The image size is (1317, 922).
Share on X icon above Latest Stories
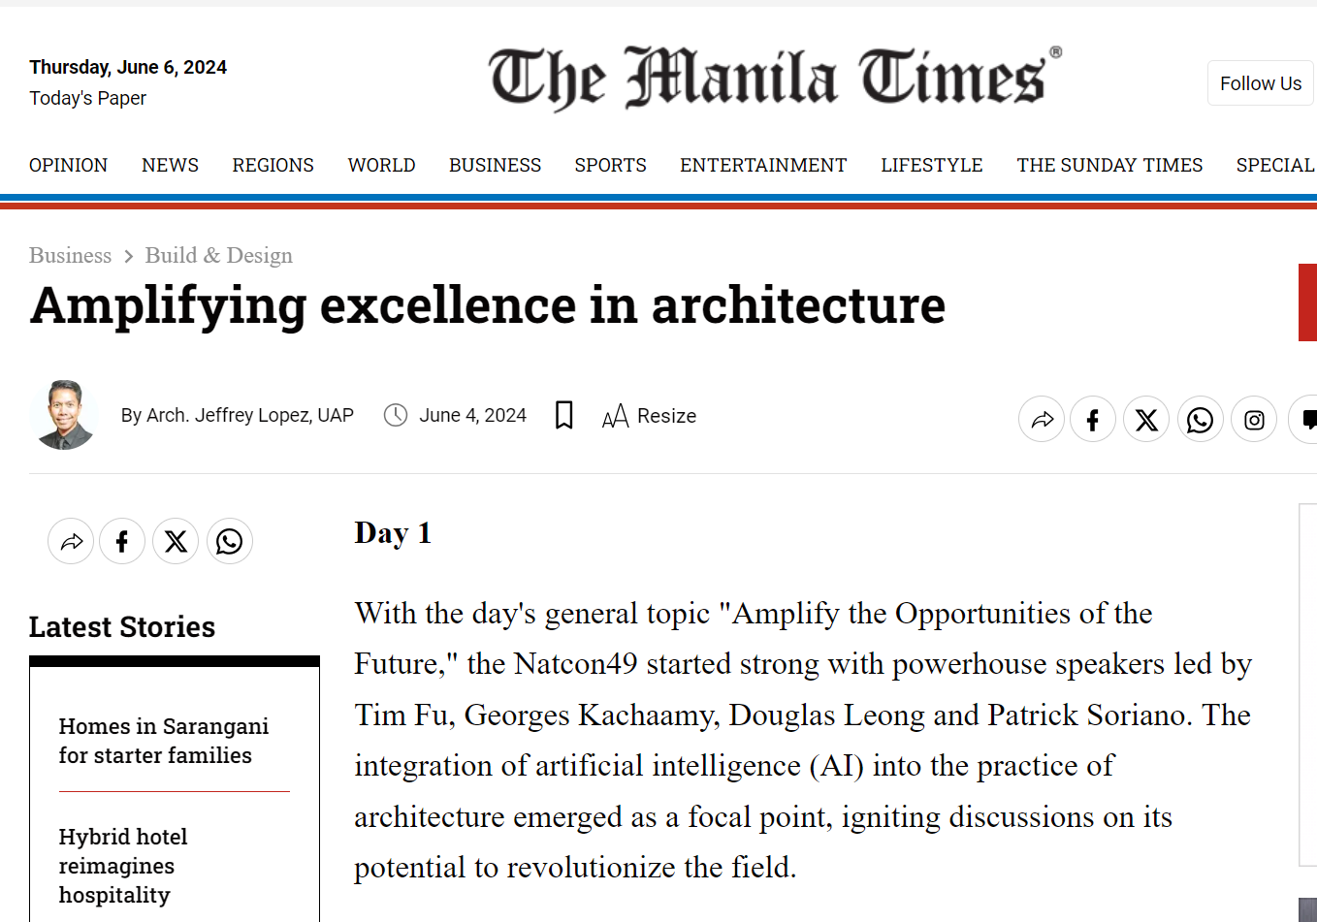[176, 541]
